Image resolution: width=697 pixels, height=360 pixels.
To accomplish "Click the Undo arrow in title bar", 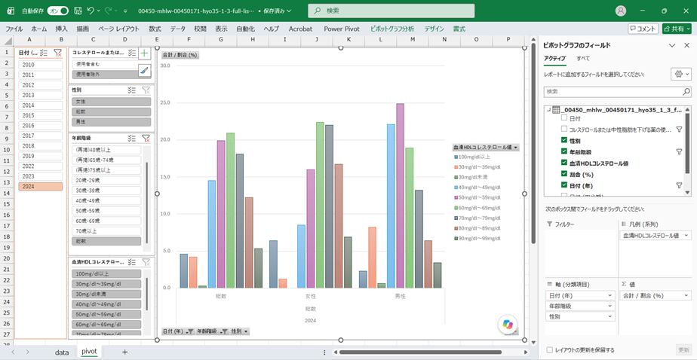I will [x=91, y=11].
